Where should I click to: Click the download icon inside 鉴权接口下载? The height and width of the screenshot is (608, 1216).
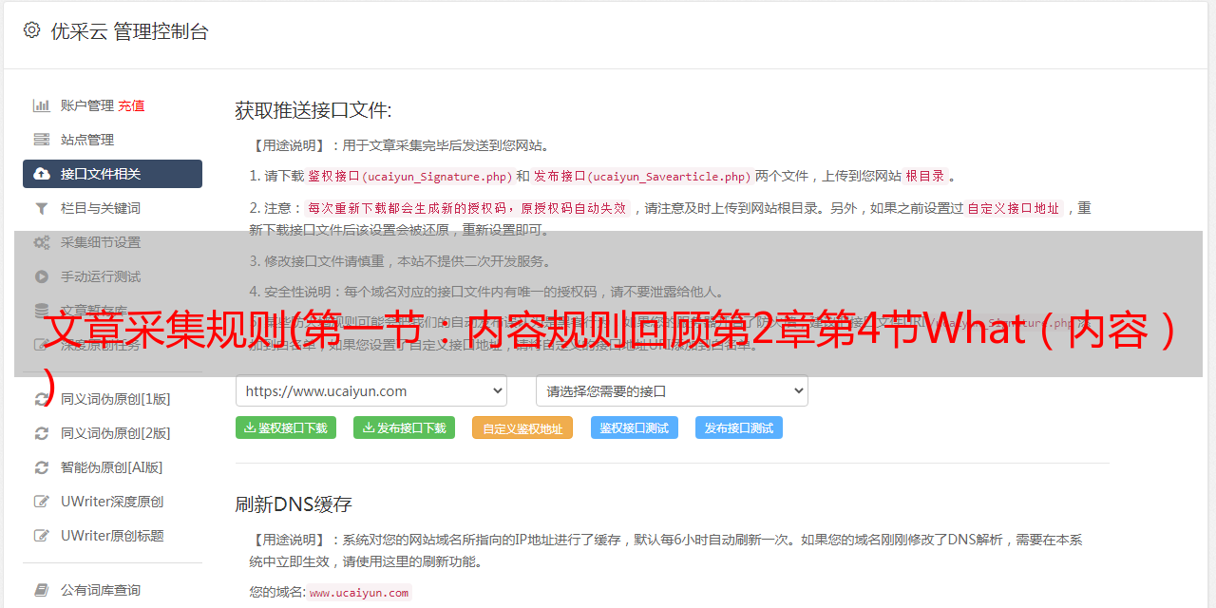coord(250,427)
